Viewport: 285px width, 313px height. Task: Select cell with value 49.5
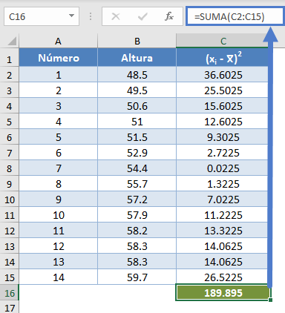pyautogui.click(x=137, y=90)
